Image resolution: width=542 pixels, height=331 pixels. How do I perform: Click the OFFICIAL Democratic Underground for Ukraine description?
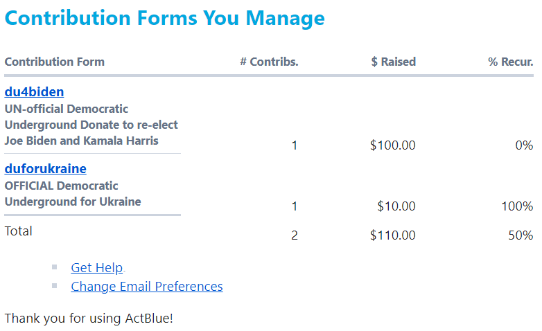[73, 194]
